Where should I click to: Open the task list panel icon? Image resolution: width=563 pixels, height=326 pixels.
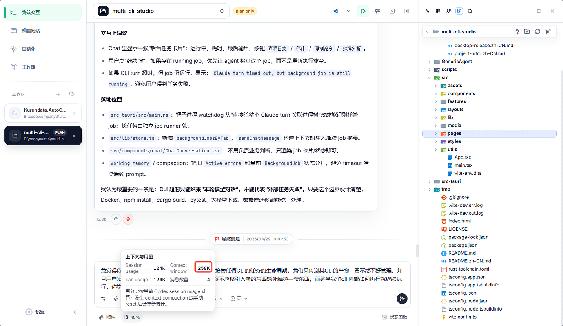coord(438,11)
